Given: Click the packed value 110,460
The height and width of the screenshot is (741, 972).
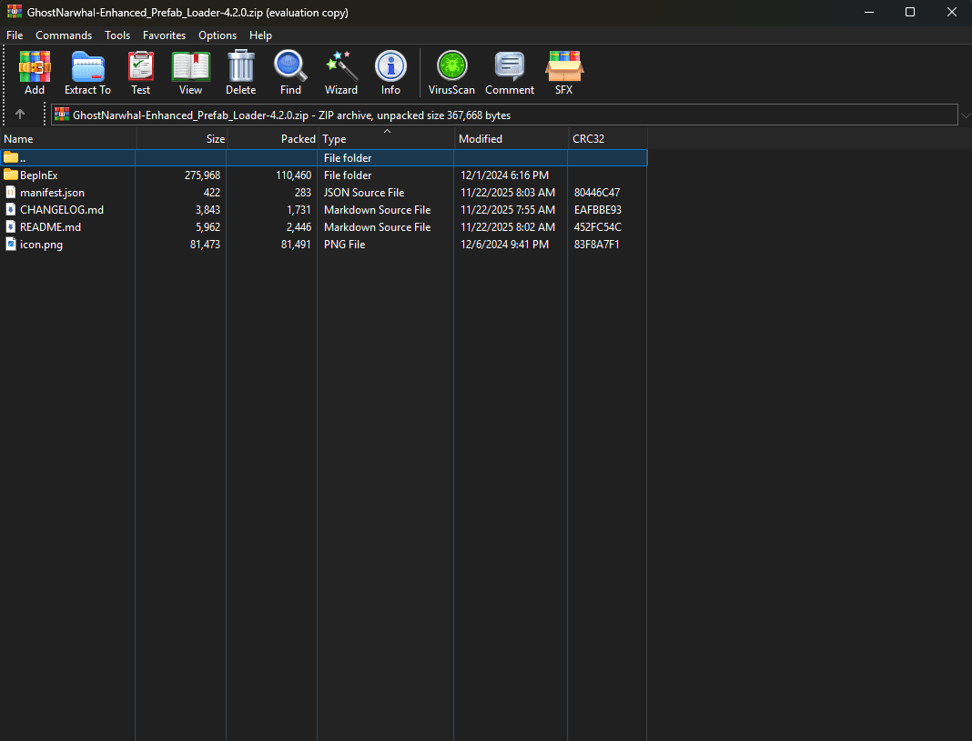Looking at the screenshot, I should pyautogui.click(x=293, y=175).
